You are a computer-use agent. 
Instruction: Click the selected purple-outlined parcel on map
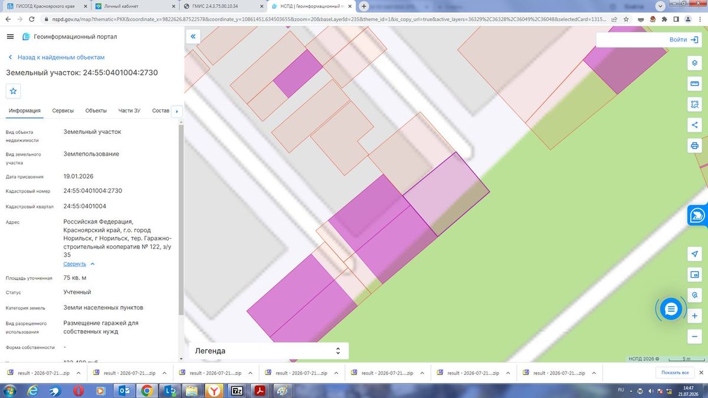(446, 195)
